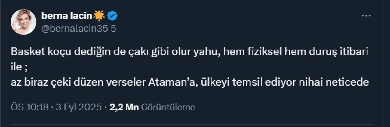Open berna lacin's profile avatar photo
The height and width of the screenshot is (127, 390).
click(x=23, y=22)
